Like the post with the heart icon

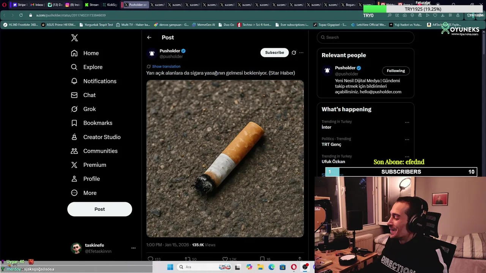click(x=225, y=259)
